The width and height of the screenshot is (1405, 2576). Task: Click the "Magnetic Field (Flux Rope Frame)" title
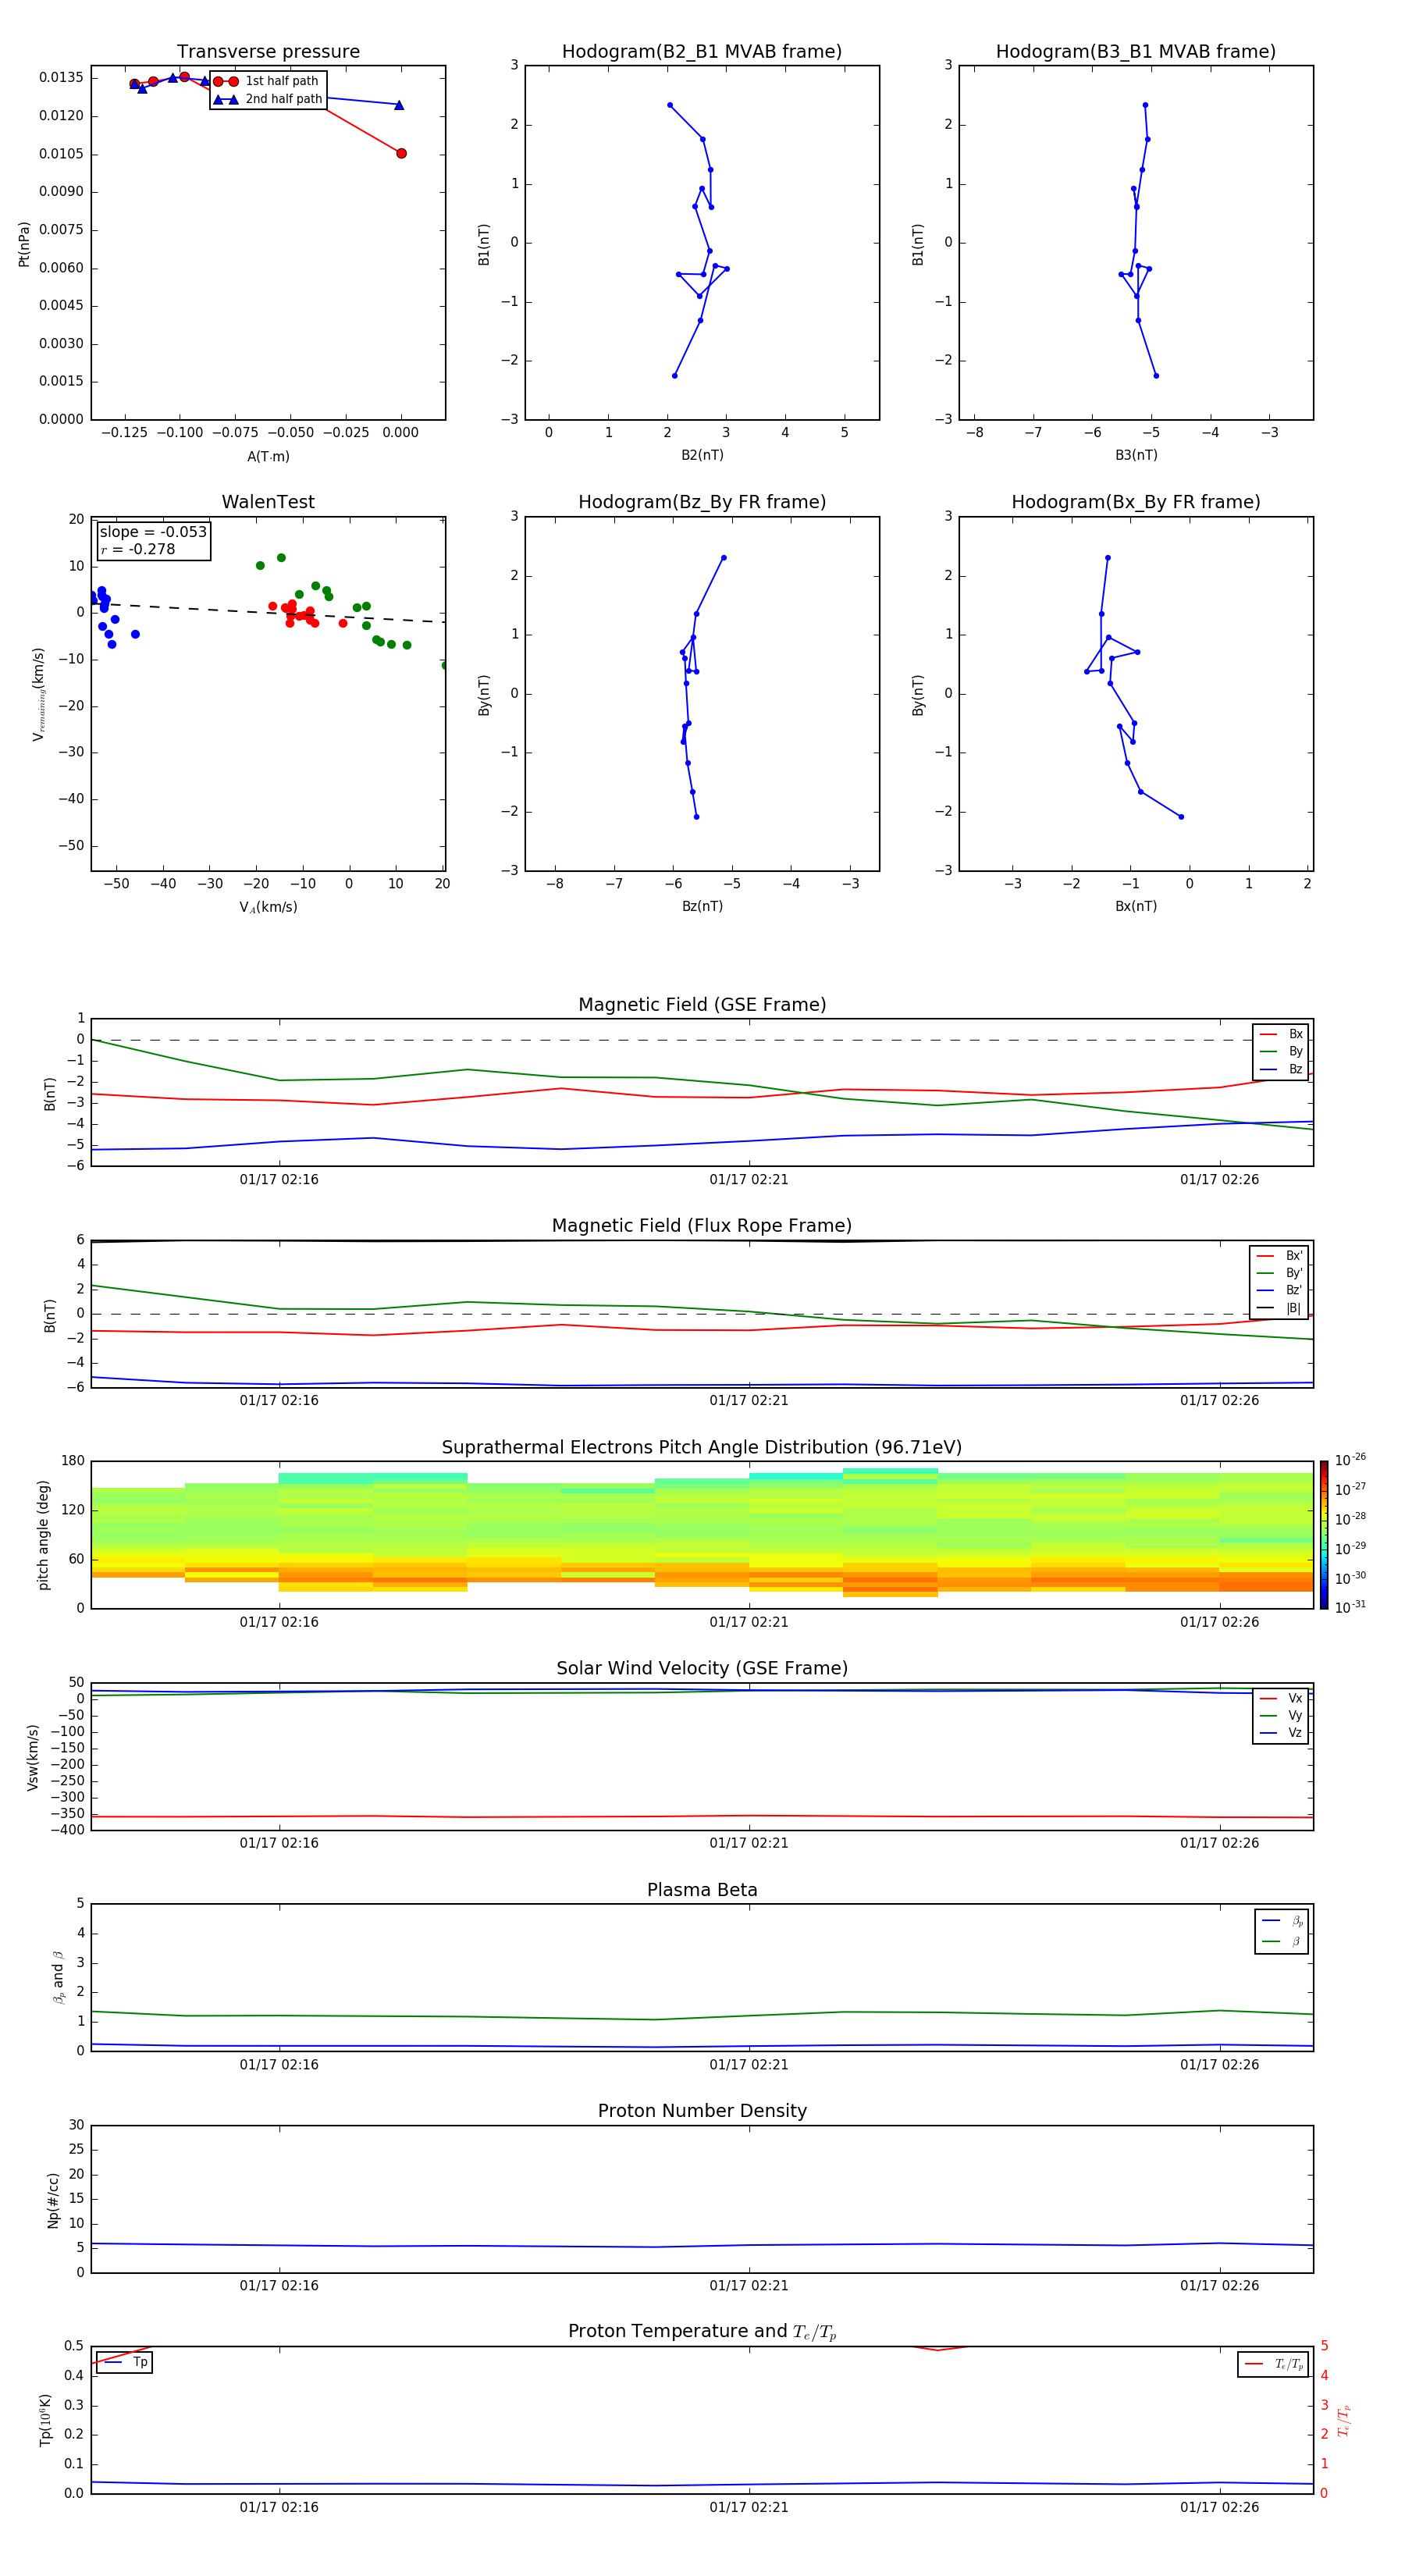click(x=702, y=1225)
